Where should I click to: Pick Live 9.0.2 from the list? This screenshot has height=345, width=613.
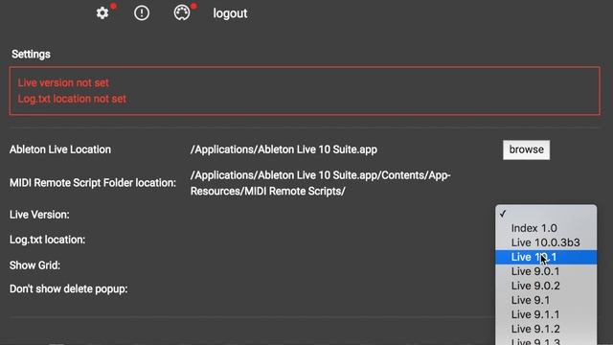(x=546, y=286)
